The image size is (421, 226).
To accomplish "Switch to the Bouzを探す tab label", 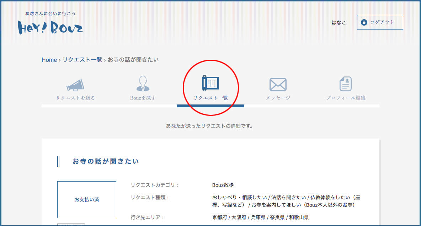I will point(143,98).
